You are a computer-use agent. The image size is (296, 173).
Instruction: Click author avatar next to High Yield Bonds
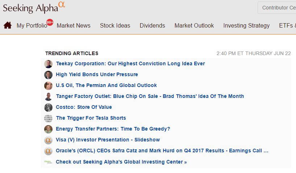click(x=48, y=75)
